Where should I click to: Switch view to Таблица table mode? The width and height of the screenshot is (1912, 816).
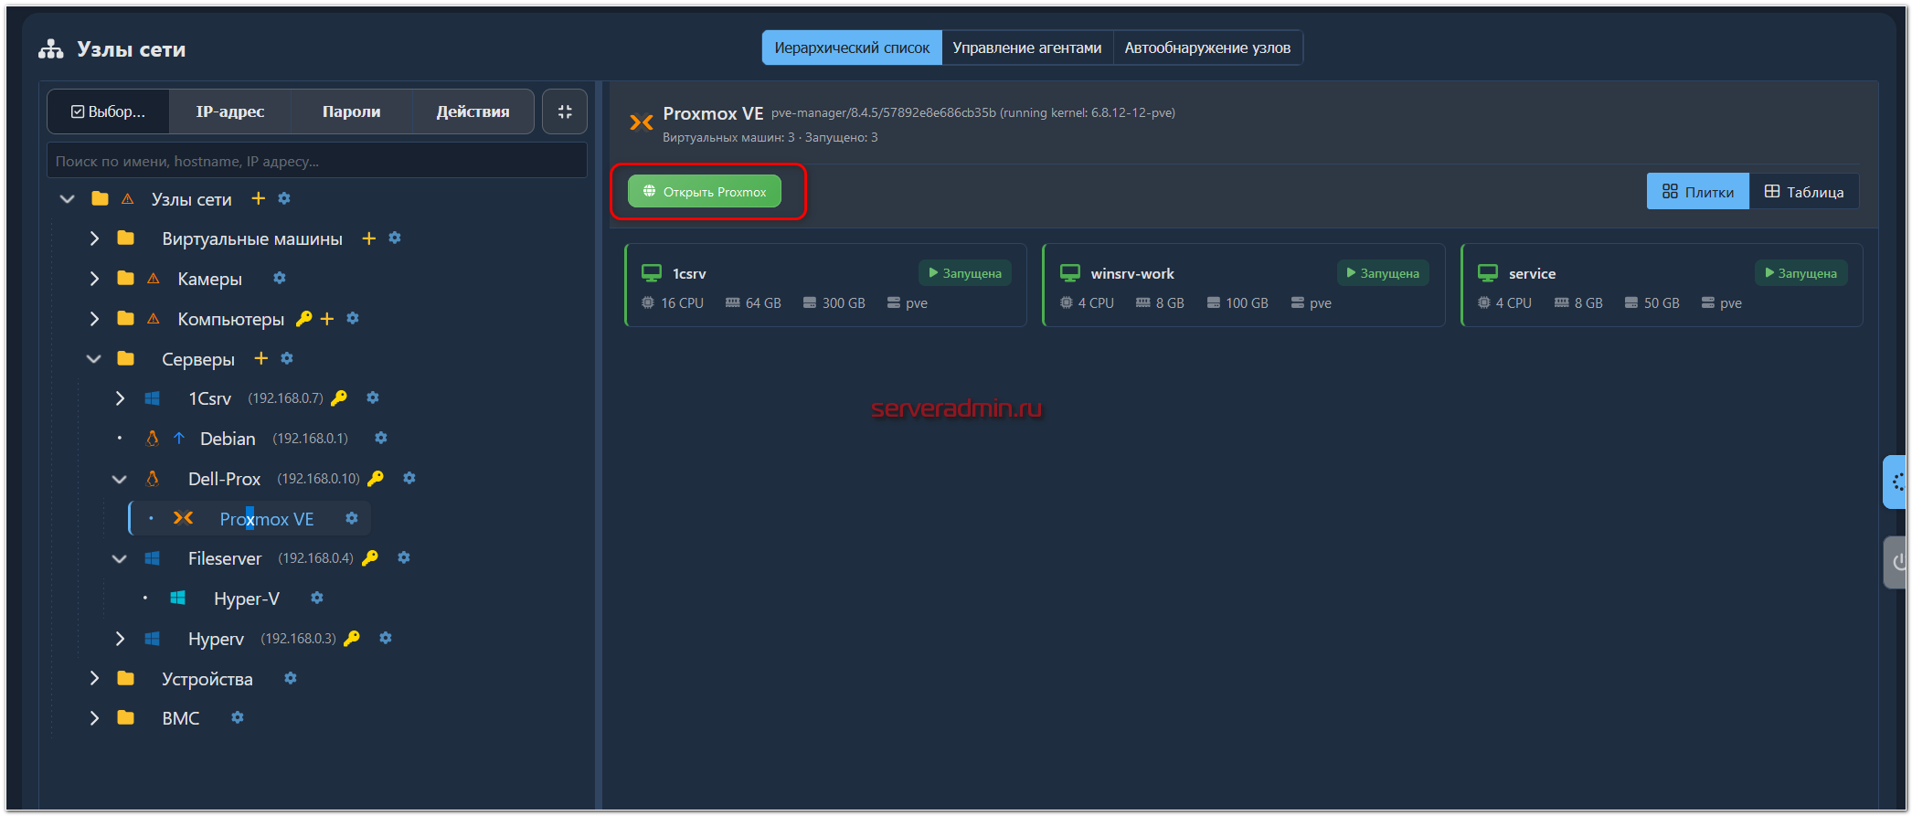click(1803, 192)
